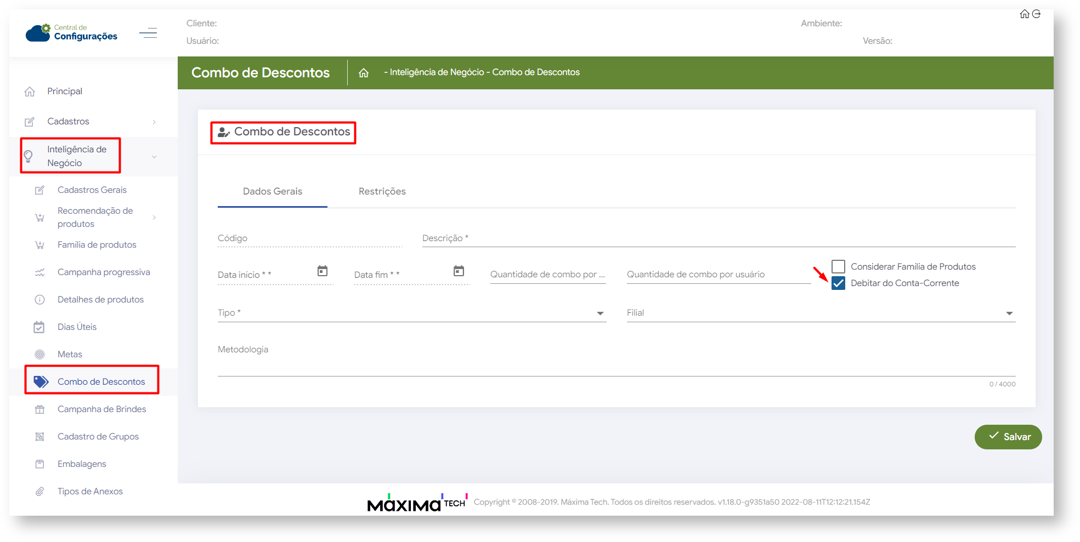Open Cadastros menu in sidebar
The width and height of the screenshot is (1080, 542).
click(x=68, y=122)
